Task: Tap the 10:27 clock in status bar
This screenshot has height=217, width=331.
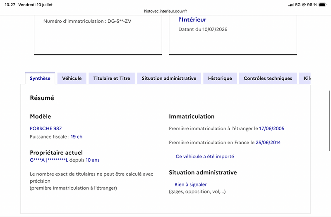Action: tap(10, 5)
